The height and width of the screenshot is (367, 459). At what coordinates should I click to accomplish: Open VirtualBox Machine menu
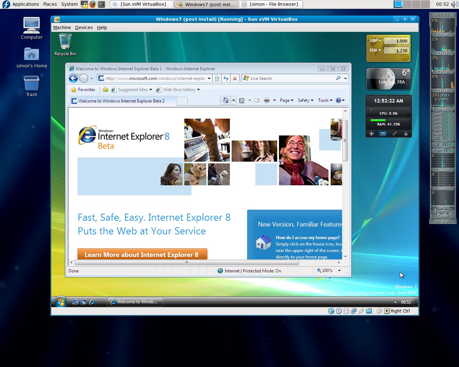tap(62, 27)
